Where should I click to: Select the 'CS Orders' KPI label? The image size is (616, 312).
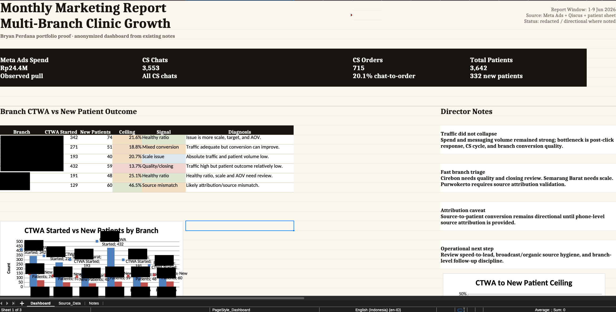click(368, 60)
